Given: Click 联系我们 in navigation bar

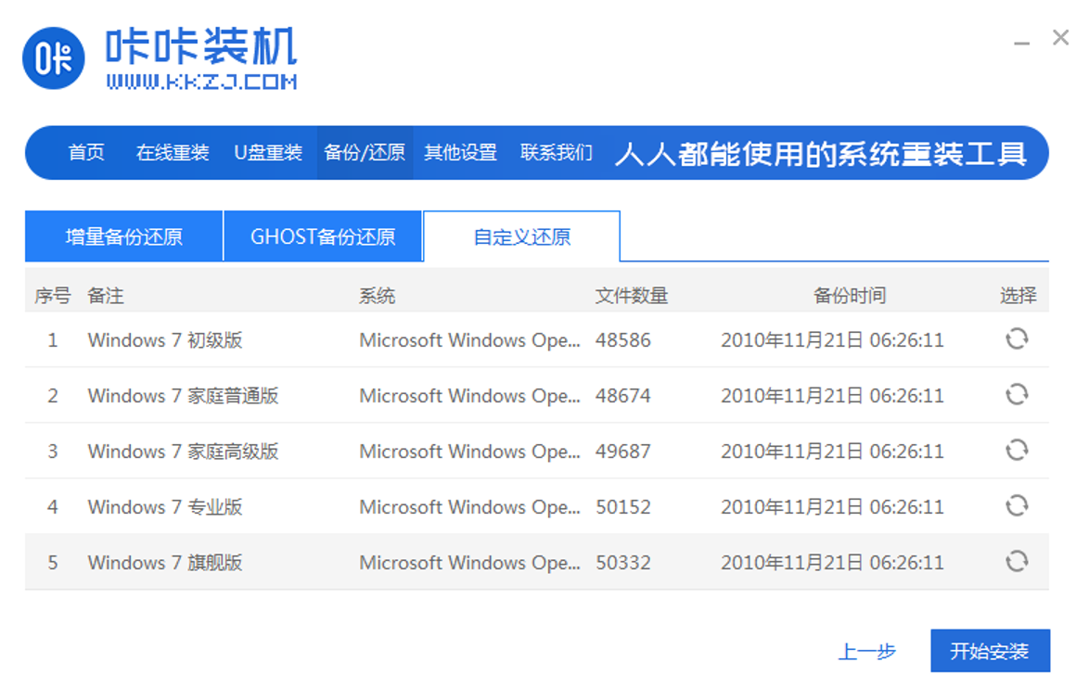Looking at the screenshot, I should pos(557,153).
